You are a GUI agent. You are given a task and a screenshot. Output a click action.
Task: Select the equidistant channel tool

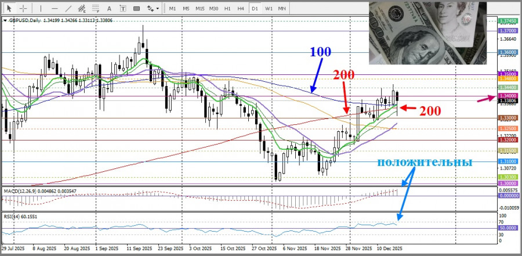point(83,8)
